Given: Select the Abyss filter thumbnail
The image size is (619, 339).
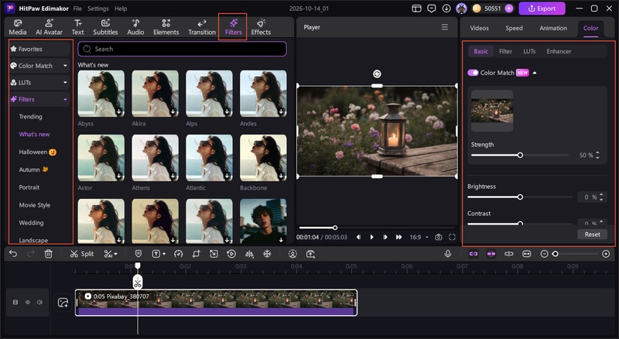Looking at the screenshot, I should tap(101, 94).
